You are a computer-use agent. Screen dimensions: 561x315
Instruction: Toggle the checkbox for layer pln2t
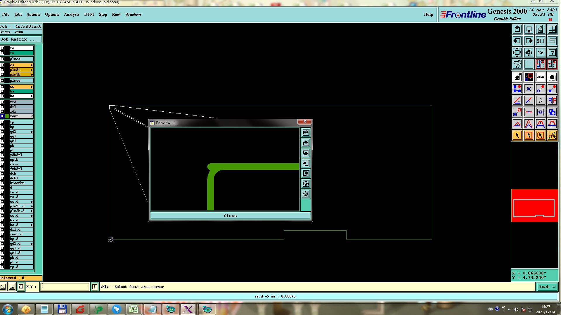pos(2,70)
